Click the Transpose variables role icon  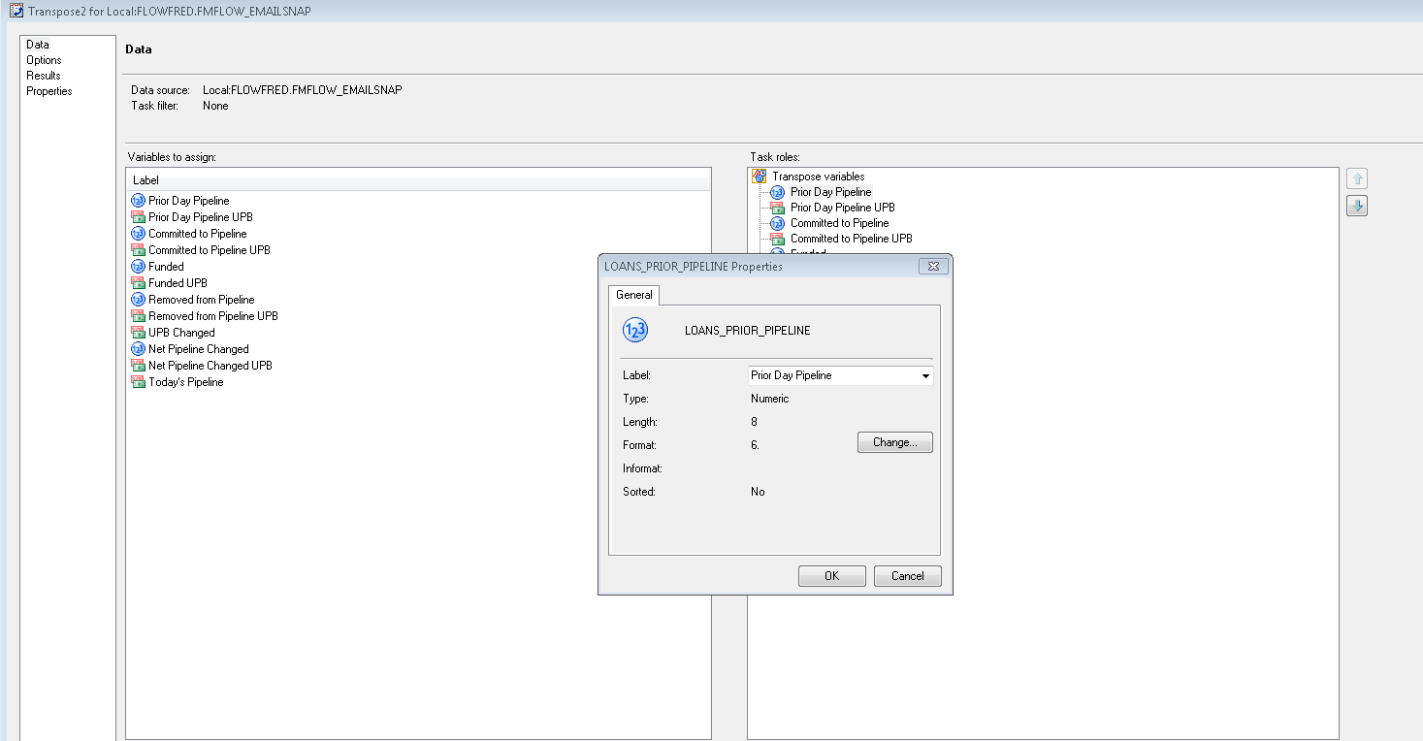click(759, 176)
